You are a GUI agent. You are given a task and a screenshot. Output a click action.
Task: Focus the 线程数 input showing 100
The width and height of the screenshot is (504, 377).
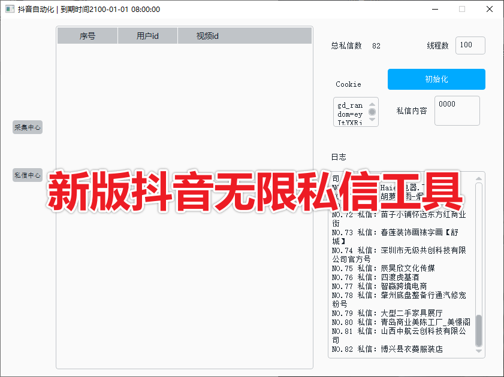pos(470,45)
